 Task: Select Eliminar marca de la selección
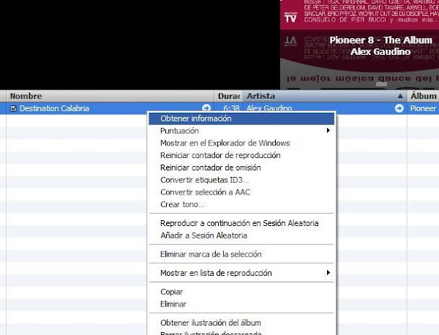pos(241,255)
